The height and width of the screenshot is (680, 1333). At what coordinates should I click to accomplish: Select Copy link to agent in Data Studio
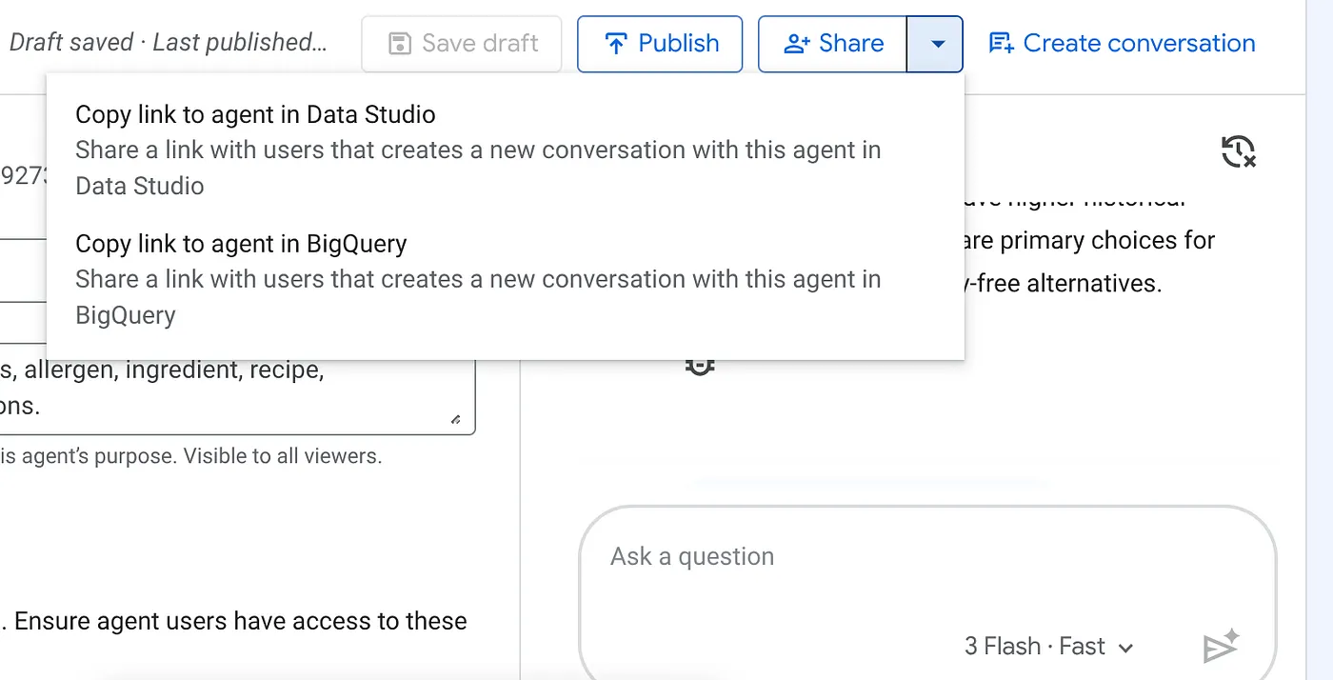pos(505,150)
